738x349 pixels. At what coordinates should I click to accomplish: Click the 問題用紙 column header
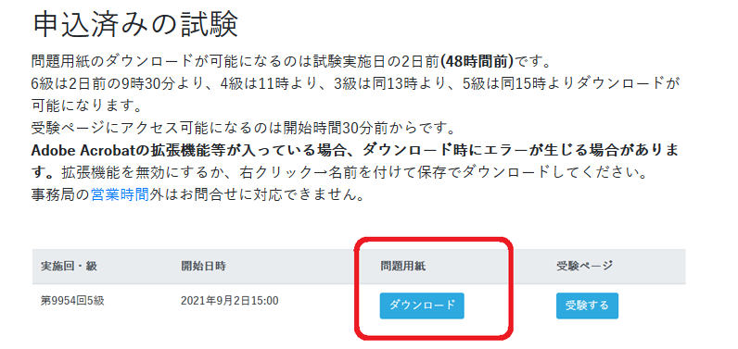coord(403,267)
